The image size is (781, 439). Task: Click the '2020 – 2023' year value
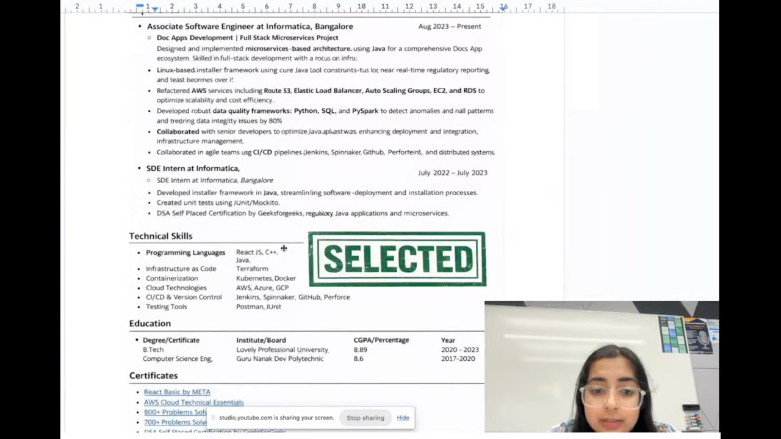[460, 350]
